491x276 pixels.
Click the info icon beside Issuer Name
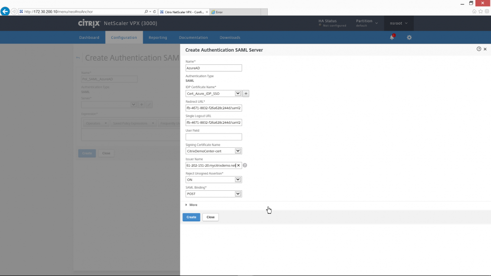245,165
